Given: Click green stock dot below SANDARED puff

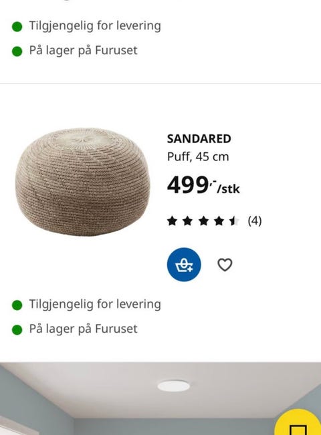Looking at the screenshot, I should [17, 330].
